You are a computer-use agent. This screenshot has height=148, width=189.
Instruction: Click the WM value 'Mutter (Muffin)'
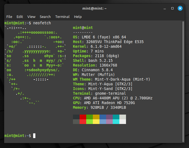click(98, 75)
